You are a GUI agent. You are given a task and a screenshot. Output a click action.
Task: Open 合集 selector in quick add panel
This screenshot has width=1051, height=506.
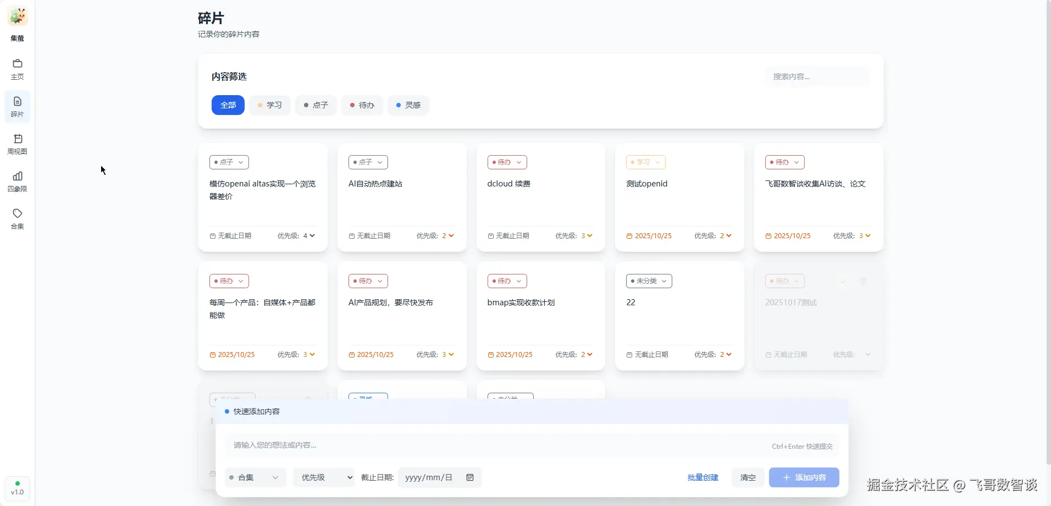[255, 477]
